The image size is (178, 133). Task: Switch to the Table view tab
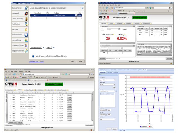coord(121,129)
